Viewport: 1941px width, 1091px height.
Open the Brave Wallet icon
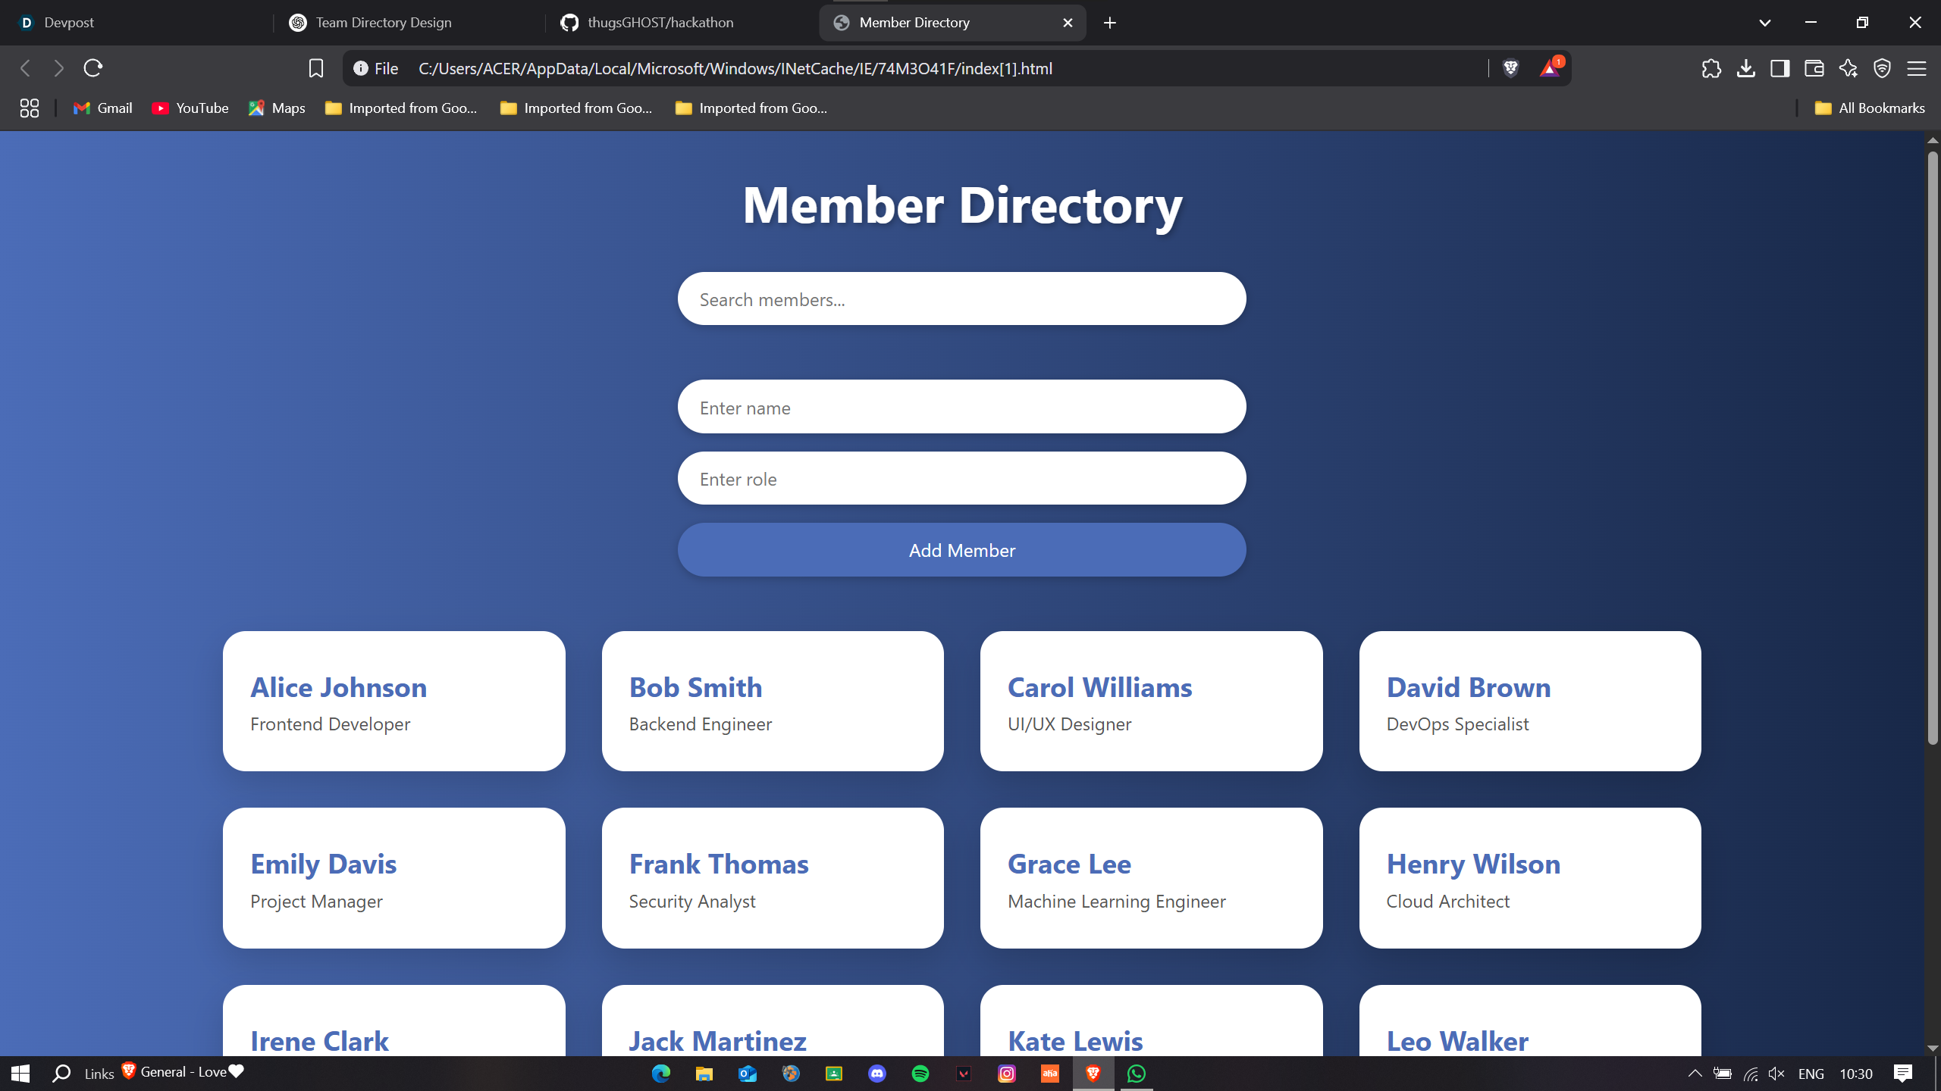(1814, 68)
